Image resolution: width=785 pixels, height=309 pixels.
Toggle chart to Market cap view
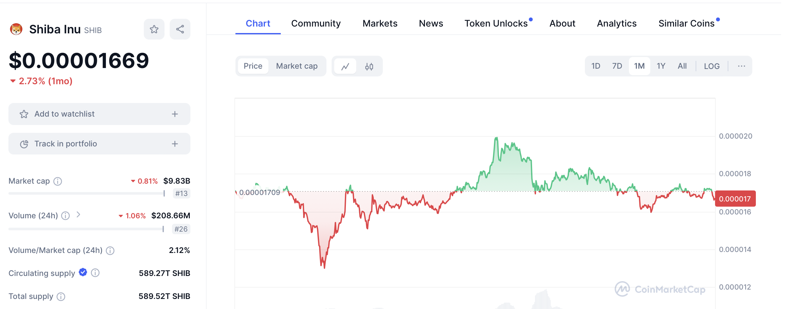pos(297,66)
